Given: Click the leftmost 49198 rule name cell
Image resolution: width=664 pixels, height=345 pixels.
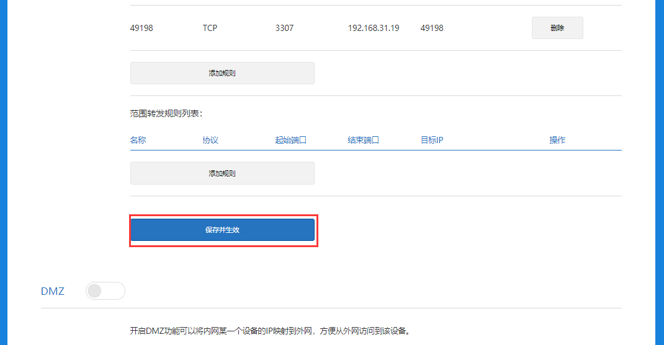Looking at the screenshot, I should click(141, 28).
